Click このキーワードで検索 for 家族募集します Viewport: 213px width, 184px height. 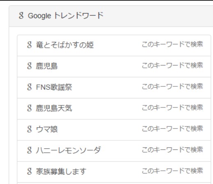(x=172, y=171)
